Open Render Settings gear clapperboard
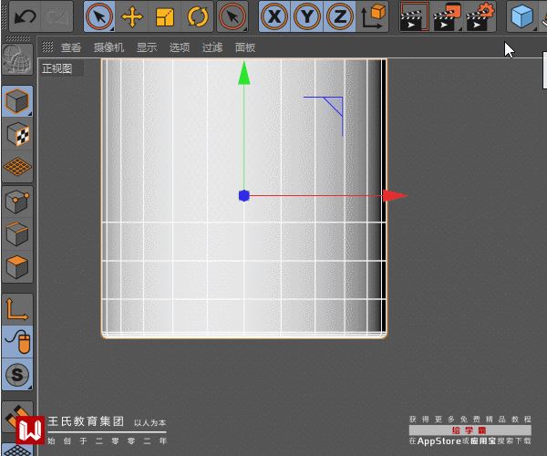The width and height of the screenshot is (547, 456). pyautogui.click(x=480, y=16)
